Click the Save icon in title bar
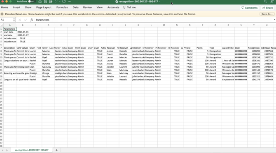Image resolution: width=276 pixels, height=153 pixels. pos(45,1)
